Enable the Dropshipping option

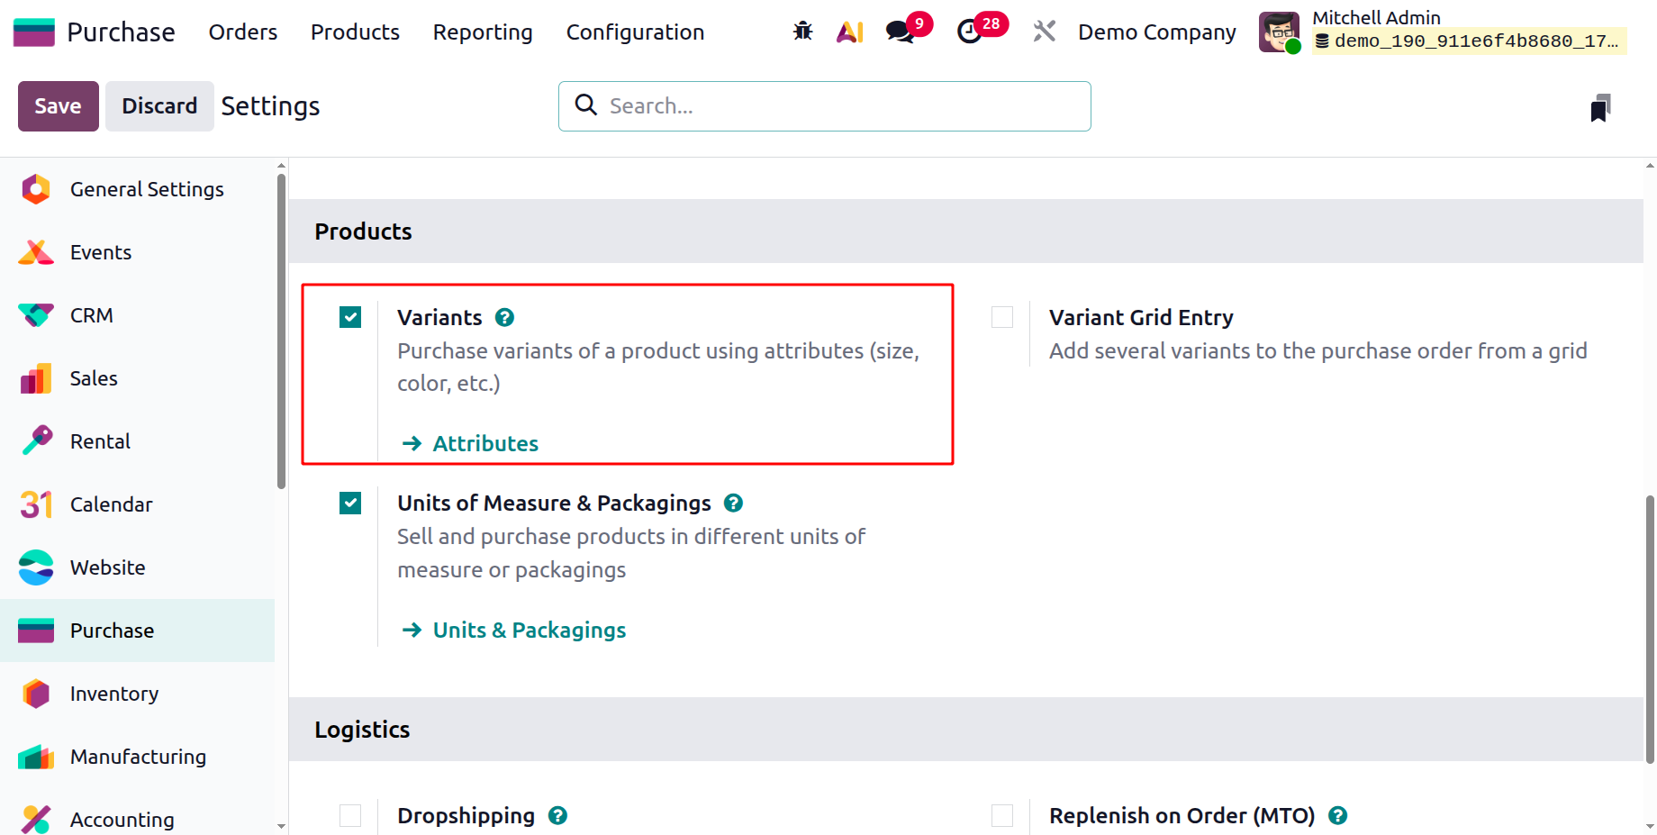(349, 815)
